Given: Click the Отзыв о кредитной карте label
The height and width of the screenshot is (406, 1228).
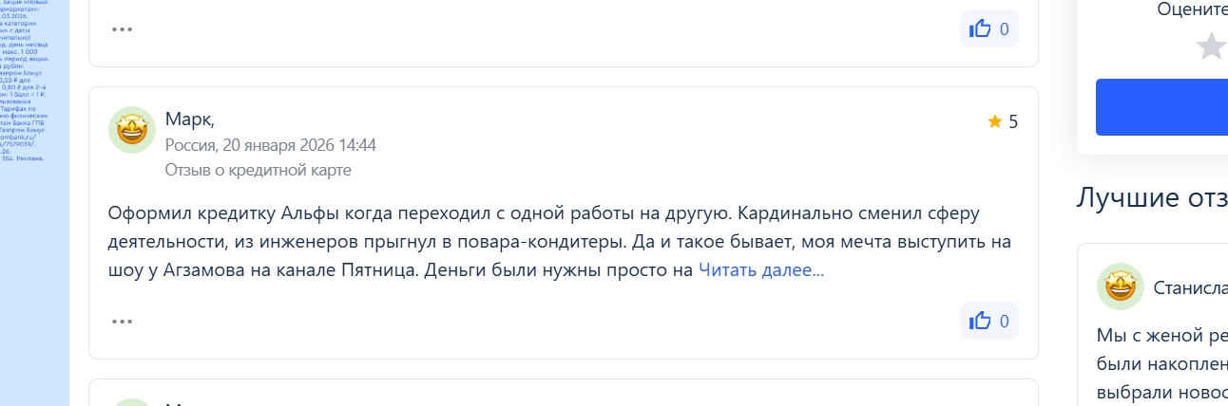Looking at the screenshot, I should pyautogui.click(x=258, y=170).
